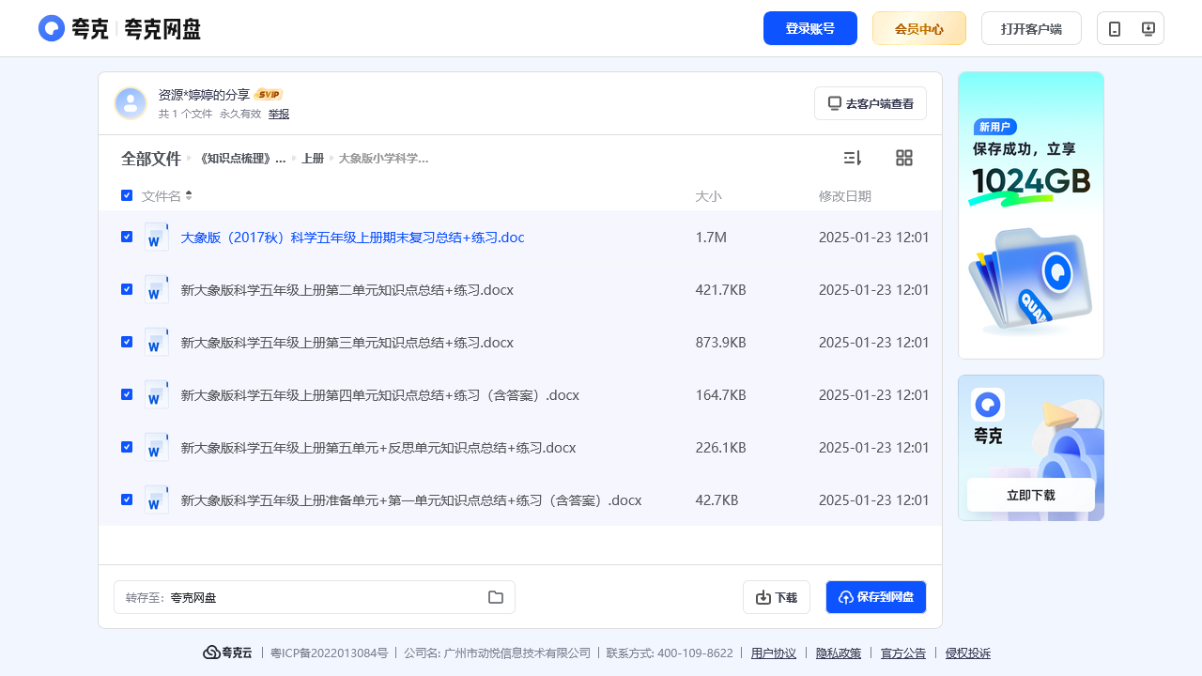Click the Quark logo icon in header
Image resolution: width=1202 pixels, height=676 pixels.
[52, 28]
